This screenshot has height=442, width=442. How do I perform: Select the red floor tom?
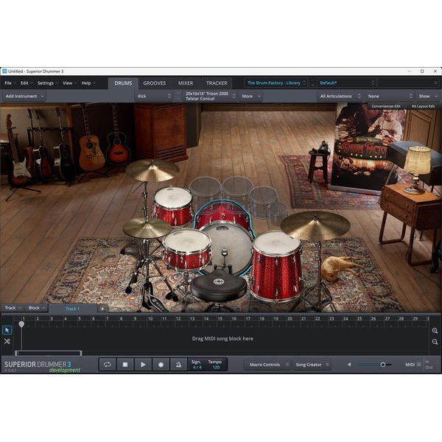click(x=277, y=267)
